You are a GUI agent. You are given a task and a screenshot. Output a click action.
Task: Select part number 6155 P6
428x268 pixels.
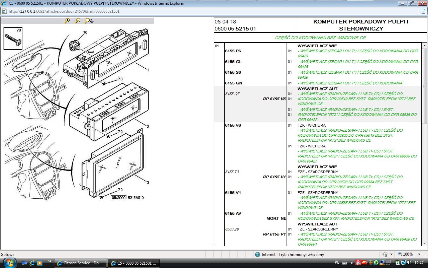233,51
